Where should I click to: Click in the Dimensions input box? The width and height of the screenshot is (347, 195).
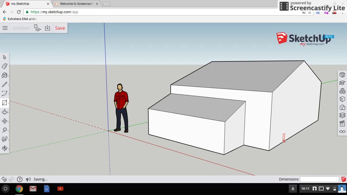(x=319, y=179)
